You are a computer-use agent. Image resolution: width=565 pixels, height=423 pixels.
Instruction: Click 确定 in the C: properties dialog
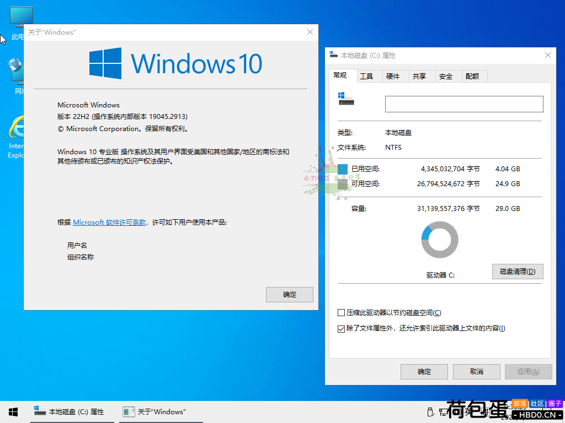click(424, 372)
